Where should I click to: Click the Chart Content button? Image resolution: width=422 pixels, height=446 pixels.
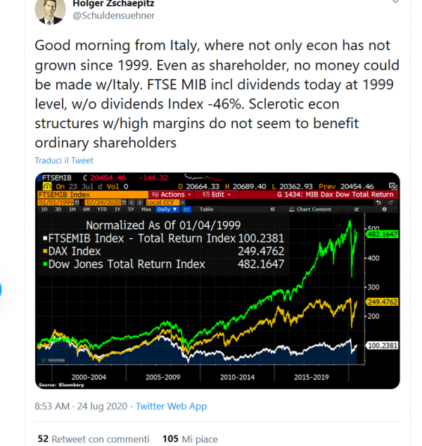tap(310, 209)
